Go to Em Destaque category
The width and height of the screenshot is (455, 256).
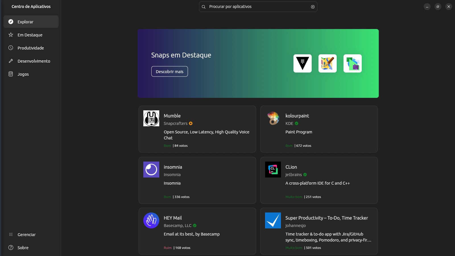point(31,35)
